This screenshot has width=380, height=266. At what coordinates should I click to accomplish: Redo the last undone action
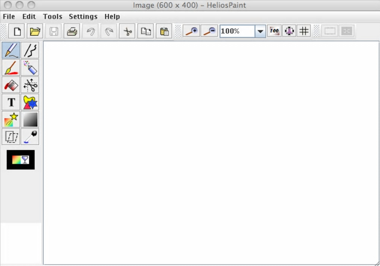tap(109, 31)
